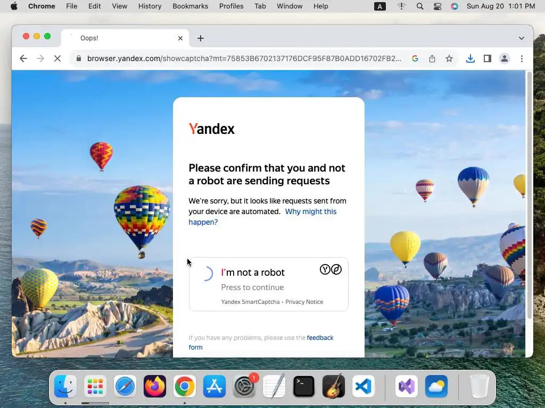Click the address bar URL field
Viewport: 545px width, 408px height.
(244, 58)
